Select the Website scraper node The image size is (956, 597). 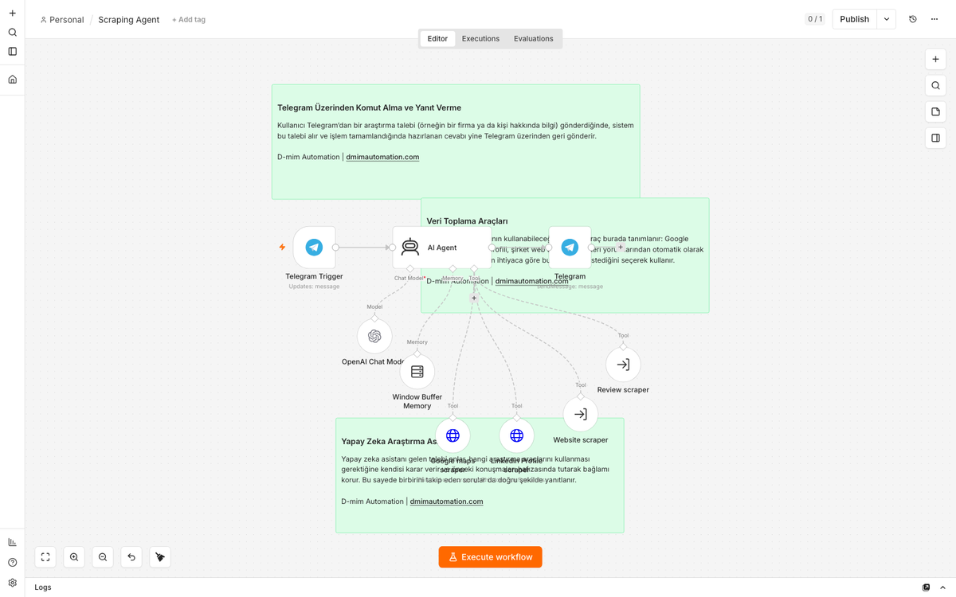pos(581,414)
